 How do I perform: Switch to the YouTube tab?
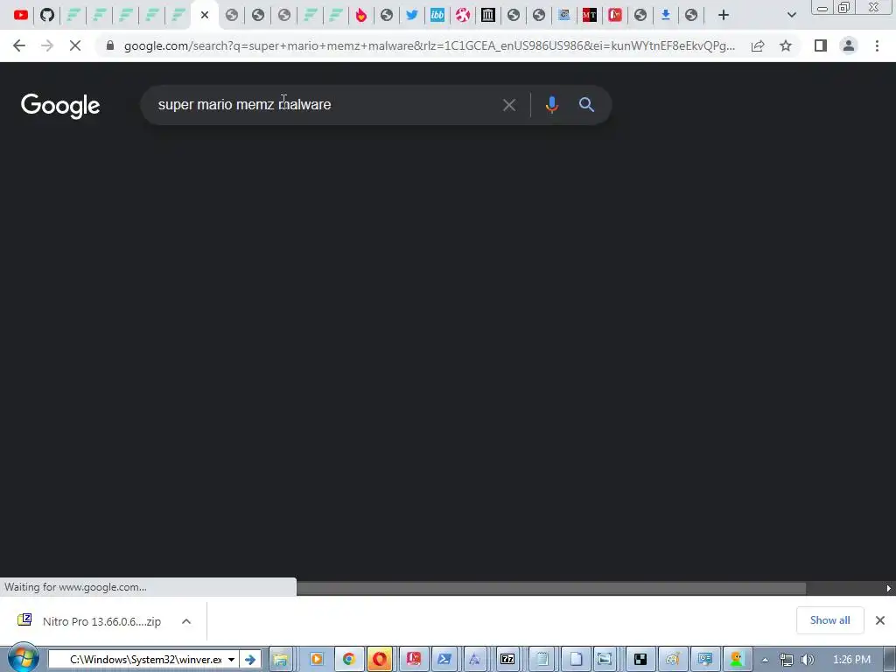click(x=21, y=16)
